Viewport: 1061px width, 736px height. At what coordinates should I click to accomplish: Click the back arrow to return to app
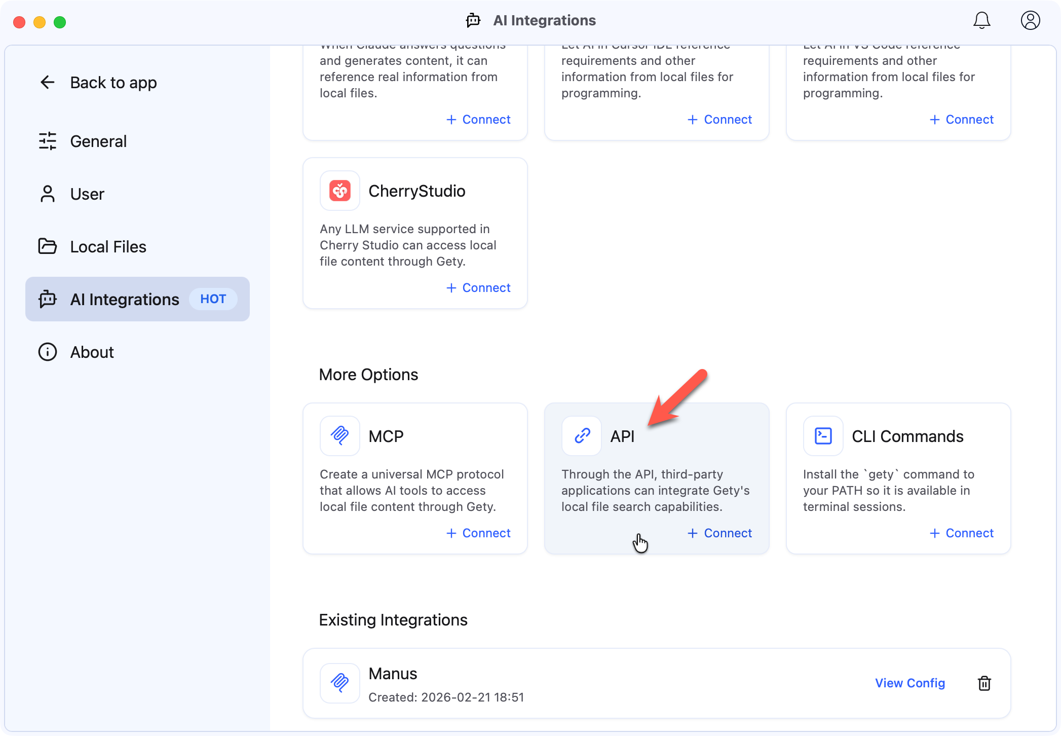pyautogui.click(x=48, y=82)
